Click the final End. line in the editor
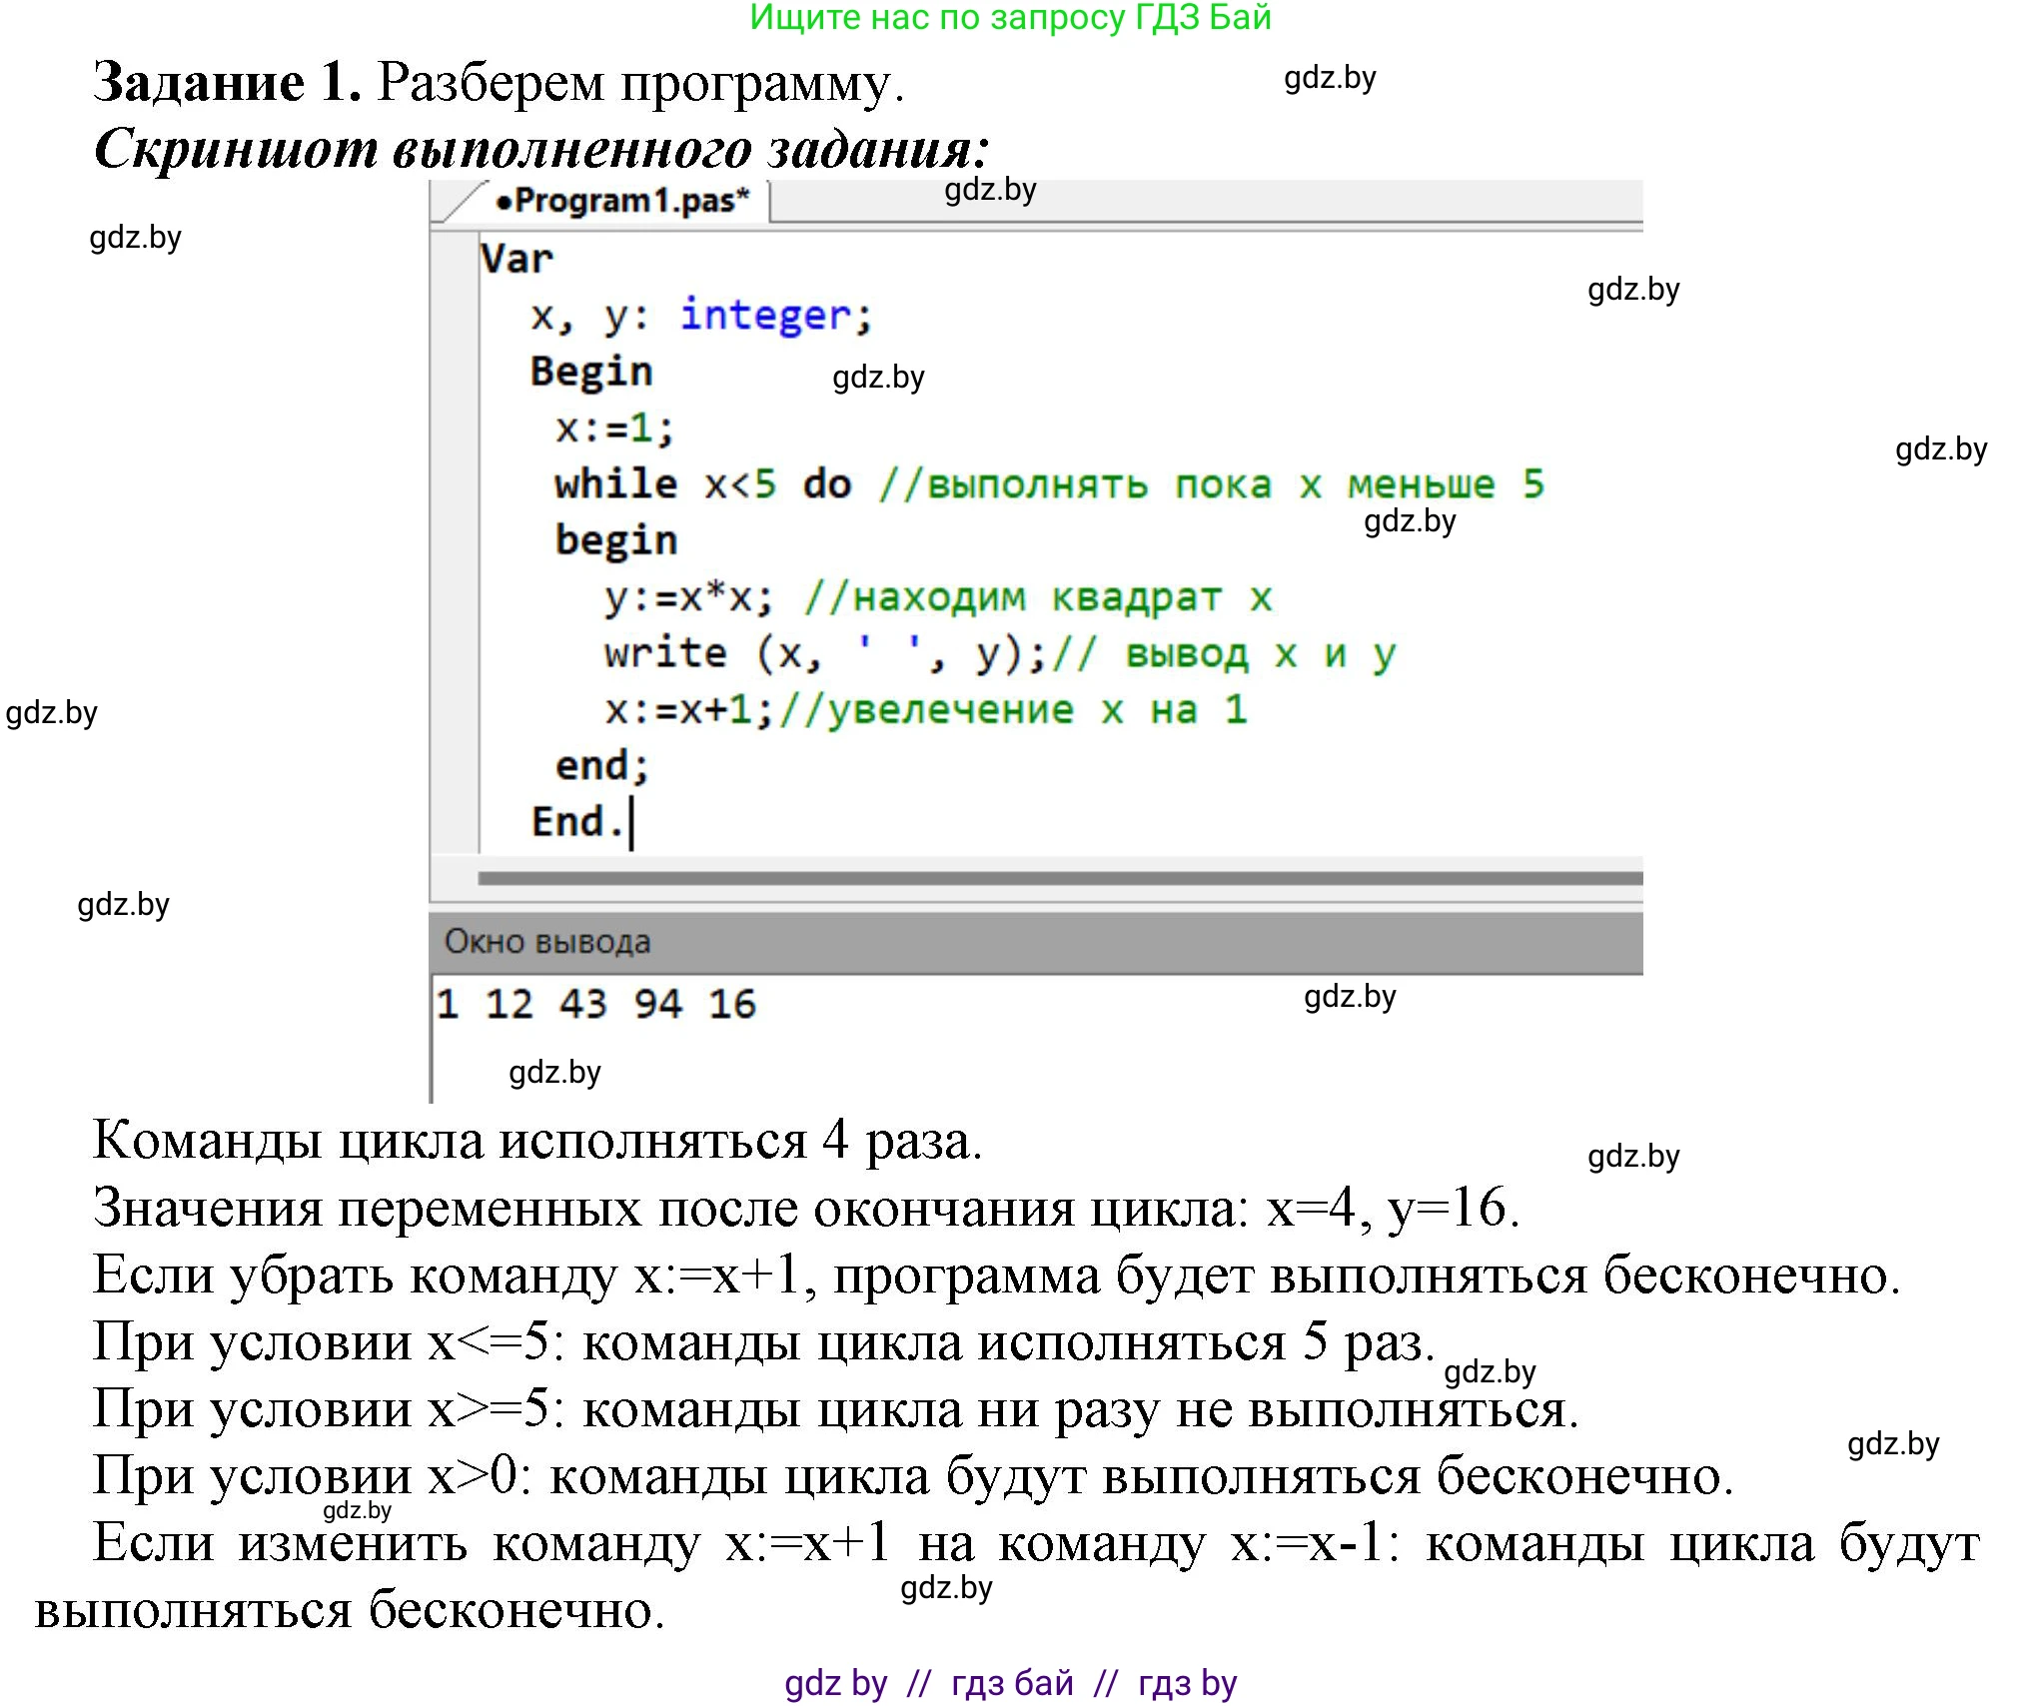The height and width of the screenshot is (1706, 2025). click(577, 822)
